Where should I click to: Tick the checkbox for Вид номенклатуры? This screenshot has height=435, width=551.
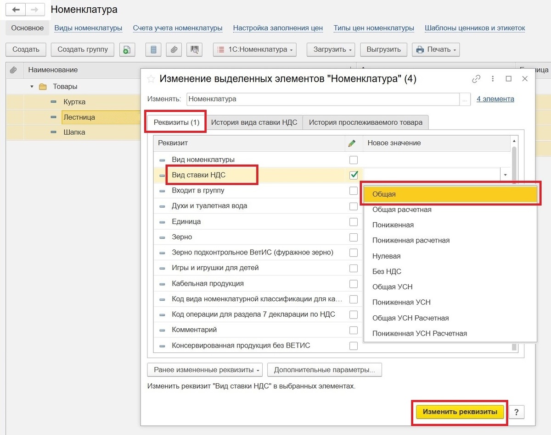pos(354,160)
